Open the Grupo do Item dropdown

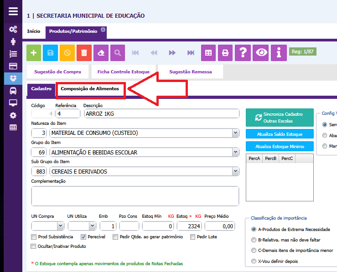tap(235, 152)
